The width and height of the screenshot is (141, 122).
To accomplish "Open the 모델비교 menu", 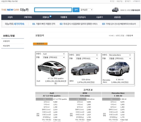I will click(46, 17).
